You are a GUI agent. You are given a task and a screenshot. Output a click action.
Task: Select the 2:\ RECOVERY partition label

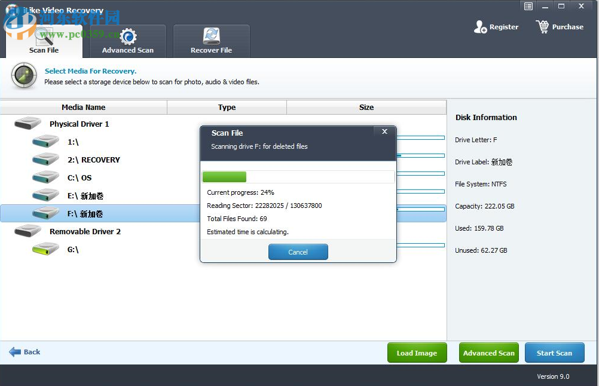pos(94,160)
